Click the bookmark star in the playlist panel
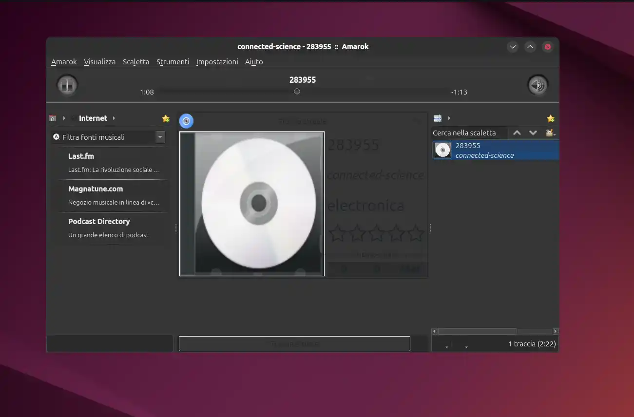 [x=551, y=118]
